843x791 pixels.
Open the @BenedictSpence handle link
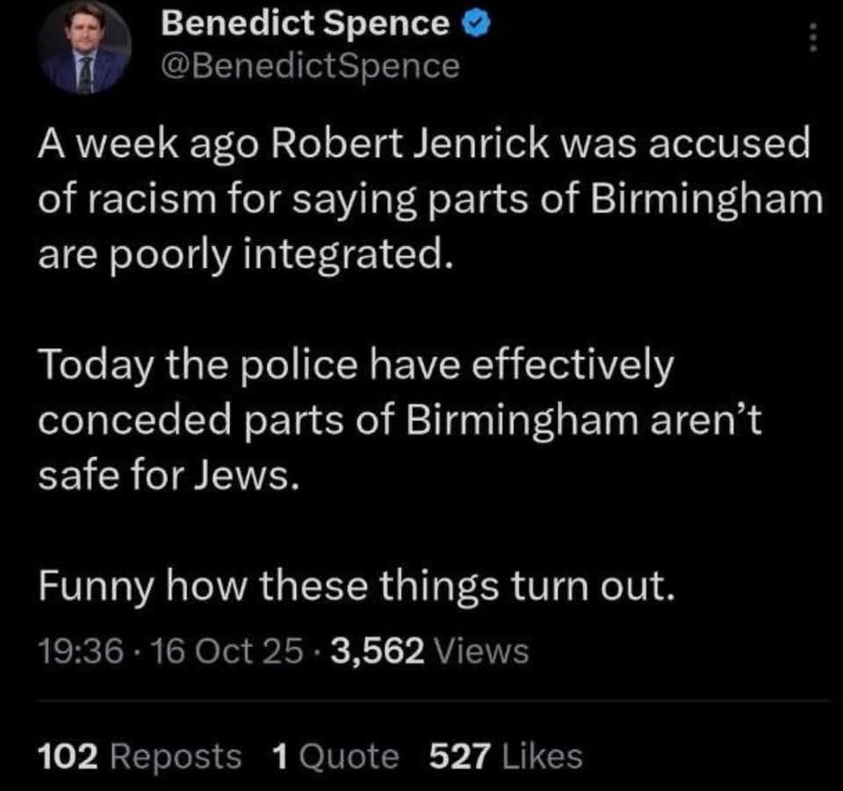pos(309,65)
